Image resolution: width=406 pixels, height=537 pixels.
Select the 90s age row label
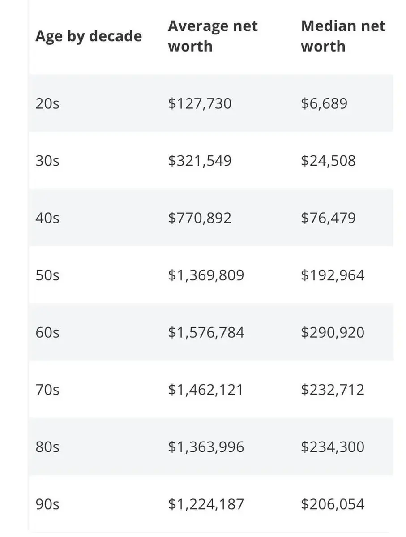pos(47,504)
